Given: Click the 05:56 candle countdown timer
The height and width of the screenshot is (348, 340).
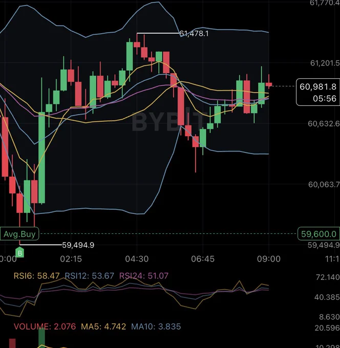Looking at the screenshot, I should point(325,99).
